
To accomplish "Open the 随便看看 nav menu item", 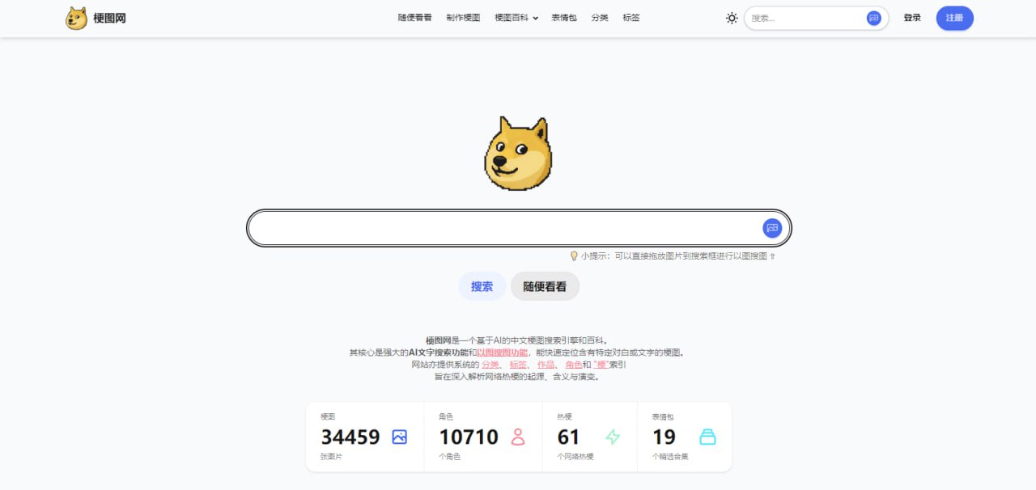I will pyautogui.click(x=414, y=18).
